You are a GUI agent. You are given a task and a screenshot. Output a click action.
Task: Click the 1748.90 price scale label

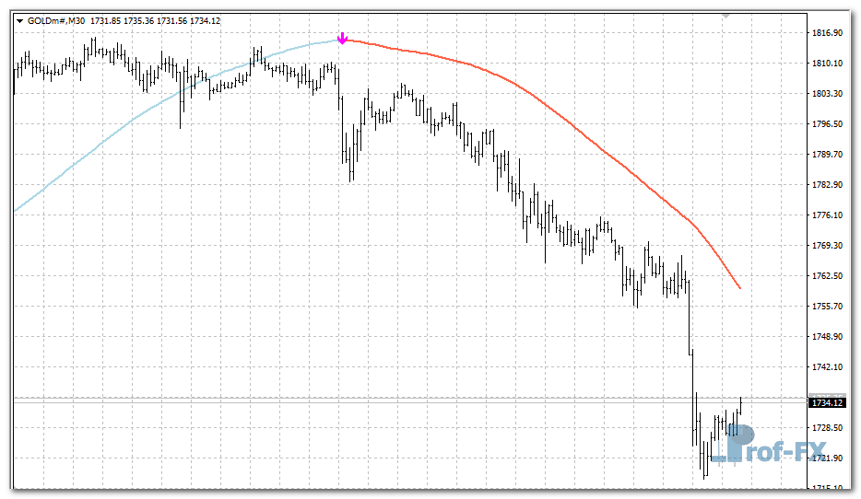826,337
